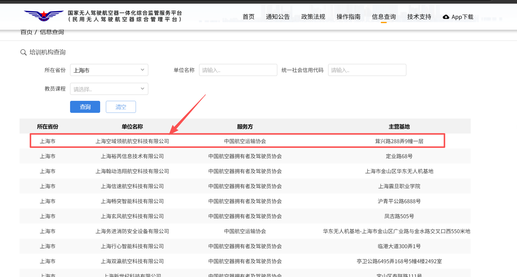Go to 政策法规 in the top navigation
Image resolution: width=517 pixels, height=277 pixels.
click(313, 17)
